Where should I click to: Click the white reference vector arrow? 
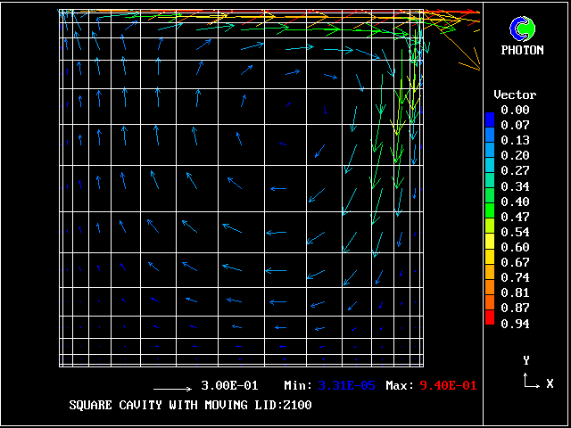pyautogui.click(x=173, y=389)
